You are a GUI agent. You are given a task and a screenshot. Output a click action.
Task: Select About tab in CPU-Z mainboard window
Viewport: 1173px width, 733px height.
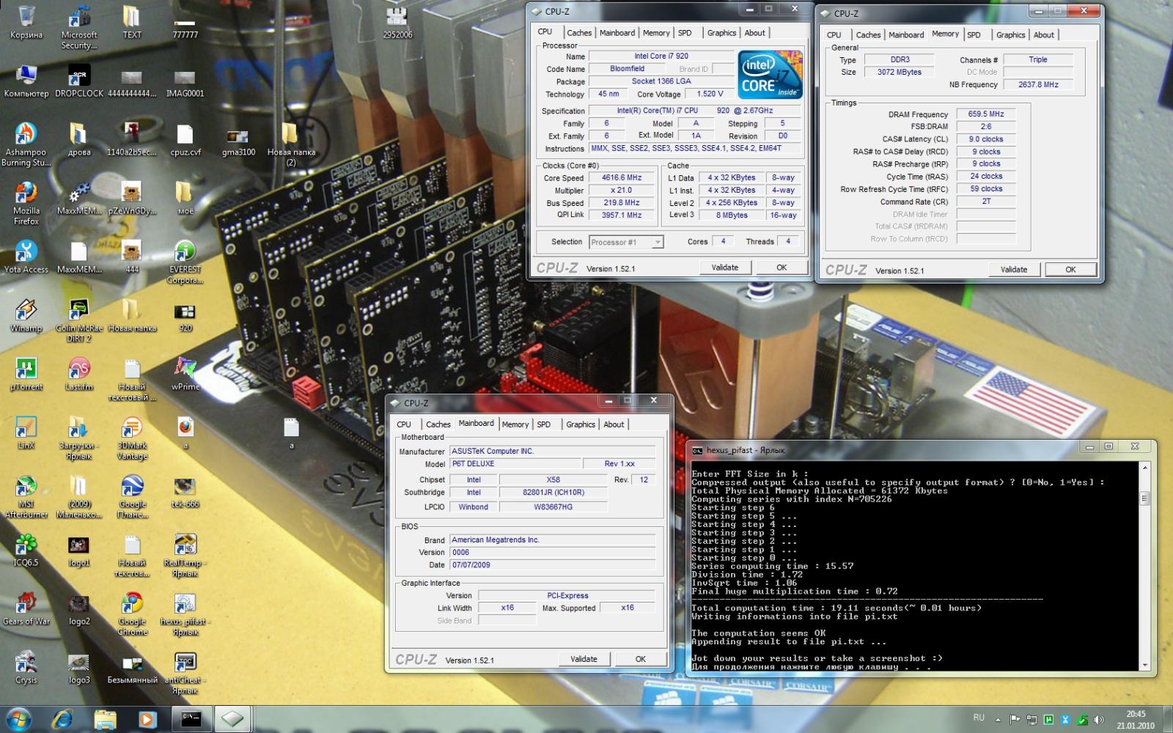614,424
